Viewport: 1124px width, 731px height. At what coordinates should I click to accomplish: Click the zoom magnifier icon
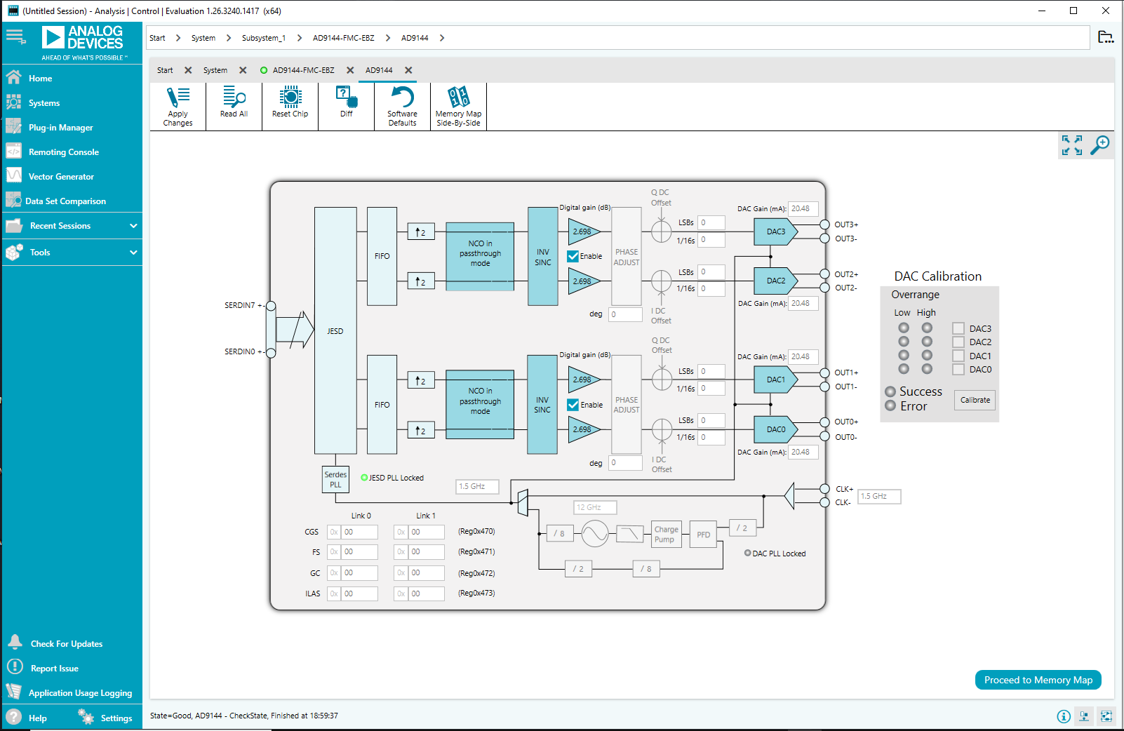coord(1099,145)
